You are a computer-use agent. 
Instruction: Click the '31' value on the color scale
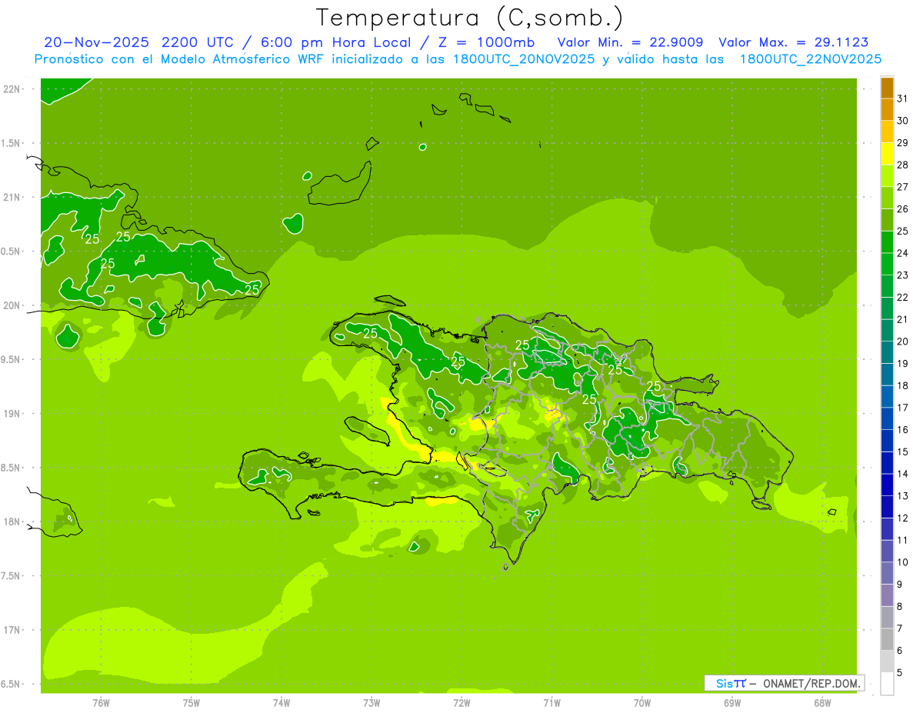coord(902,98)
